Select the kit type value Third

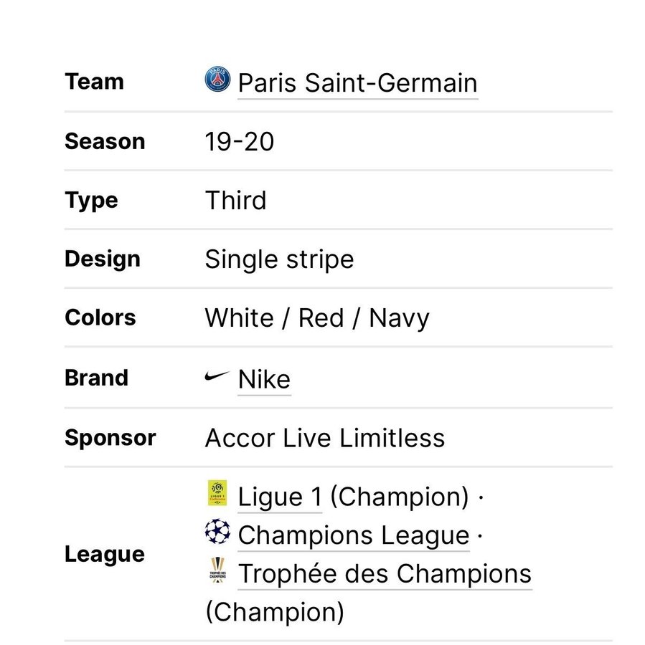coord(235,201)
